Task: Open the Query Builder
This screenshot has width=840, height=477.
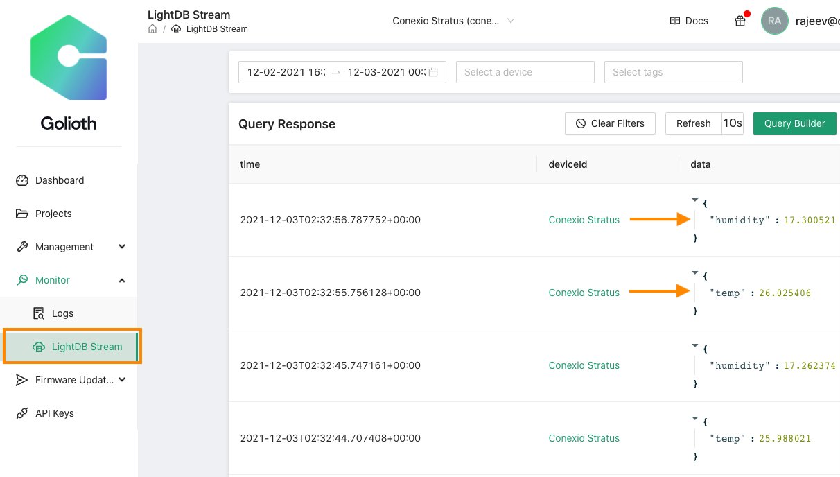Action: [795, 123]
